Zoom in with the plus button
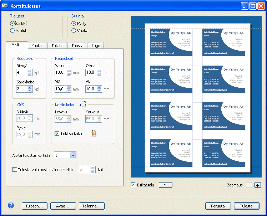This screenshot has width=267, height=216. 258,185
